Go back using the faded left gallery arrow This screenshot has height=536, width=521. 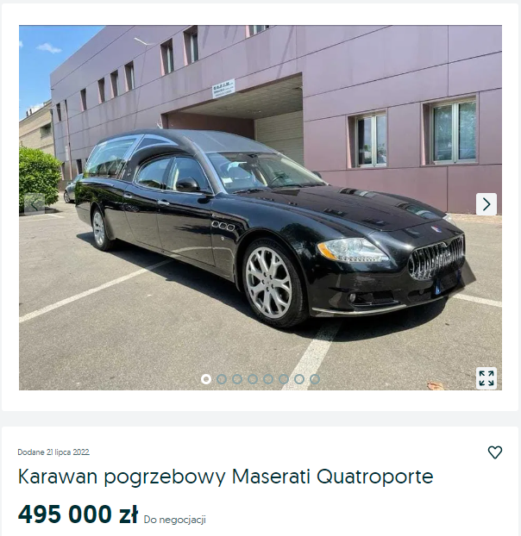[x=35, y=204]
